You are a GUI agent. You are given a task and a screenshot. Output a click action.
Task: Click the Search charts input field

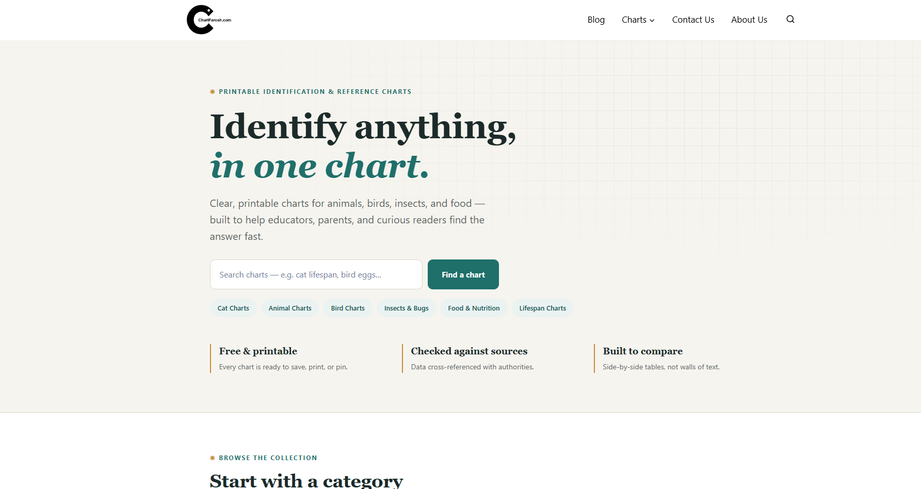tap(316, 274)
